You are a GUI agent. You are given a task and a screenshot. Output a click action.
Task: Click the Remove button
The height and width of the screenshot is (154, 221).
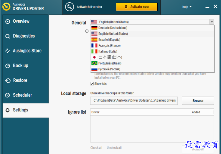tap(198, 149)
